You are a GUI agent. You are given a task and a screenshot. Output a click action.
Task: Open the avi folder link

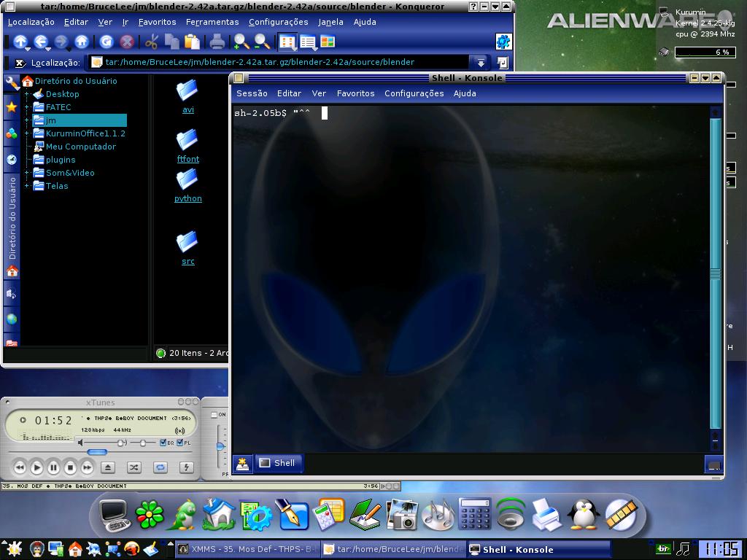[x=187, y=109]
